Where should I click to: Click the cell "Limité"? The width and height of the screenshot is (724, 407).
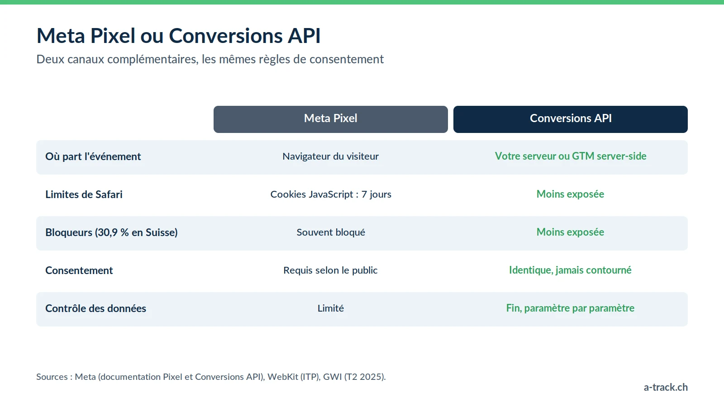pyautogui.click(x=331, y=308)
